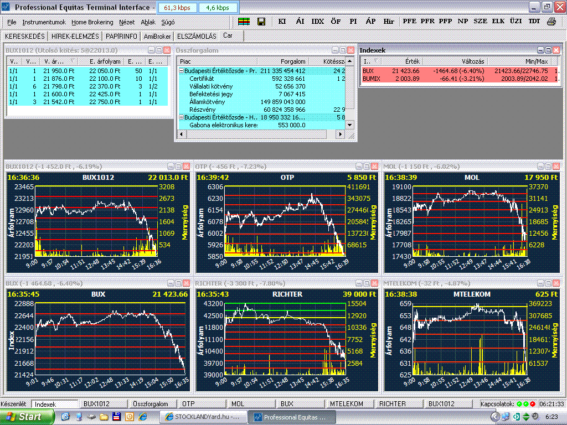
Task: Click the save floppy disk toolbar icon
Action: click(x=261, y=22)
